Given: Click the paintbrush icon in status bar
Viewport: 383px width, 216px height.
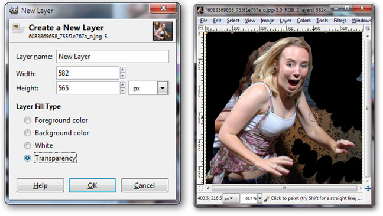Looking at the screenshot, I should click(x=266, y=199).
